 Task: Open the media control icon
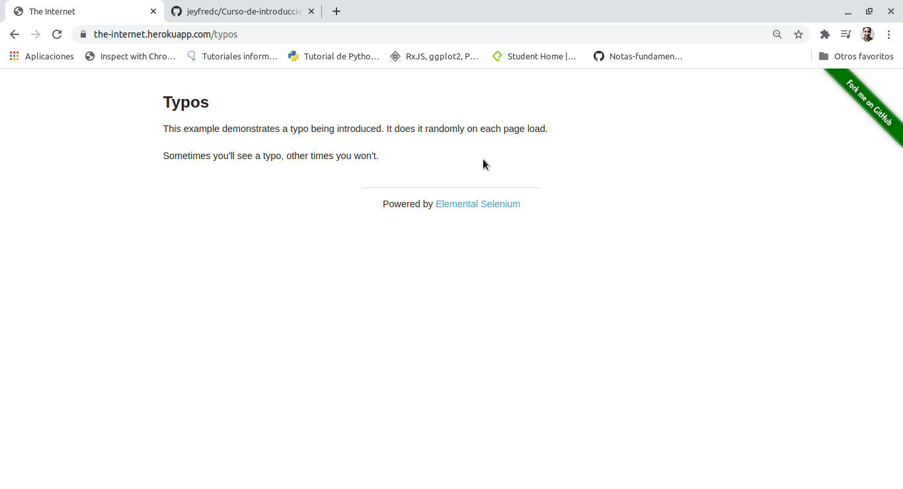tap(845, 34)
